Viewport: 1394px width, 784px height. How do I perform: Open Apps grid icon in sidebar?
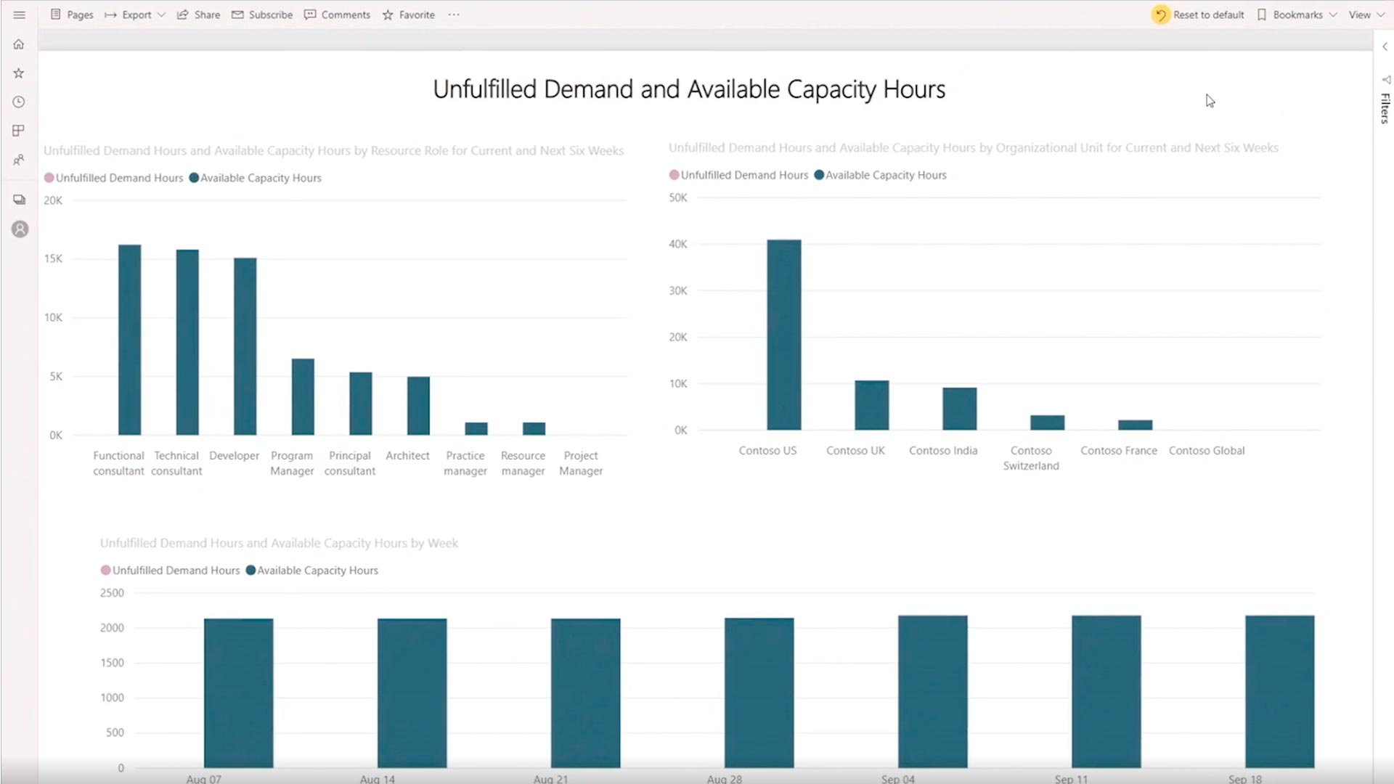point(19,131)
